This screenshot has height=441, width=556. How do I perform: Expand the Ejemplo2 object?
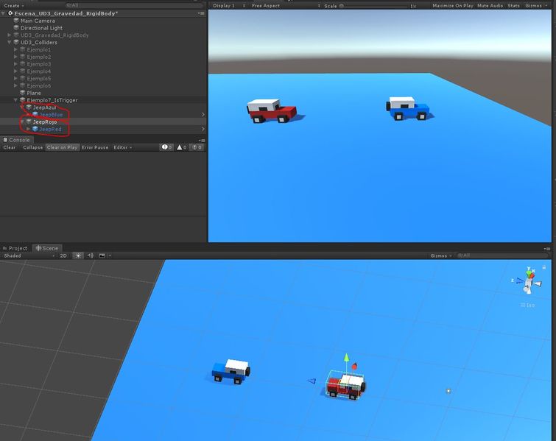click(15, 57)
